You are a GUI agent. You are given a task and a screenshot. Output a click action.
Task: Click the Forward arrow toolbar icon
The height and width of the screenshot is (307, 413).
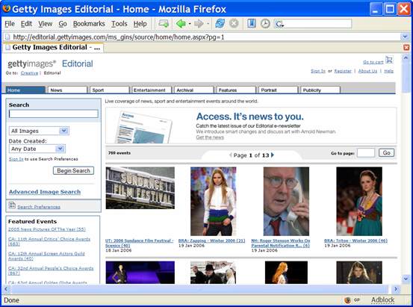199,24
